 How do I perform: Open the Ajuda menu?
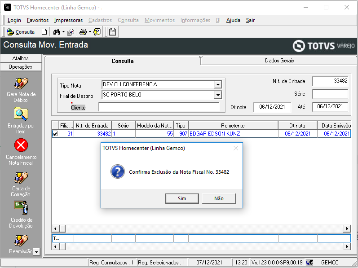(x=233, y=20)
